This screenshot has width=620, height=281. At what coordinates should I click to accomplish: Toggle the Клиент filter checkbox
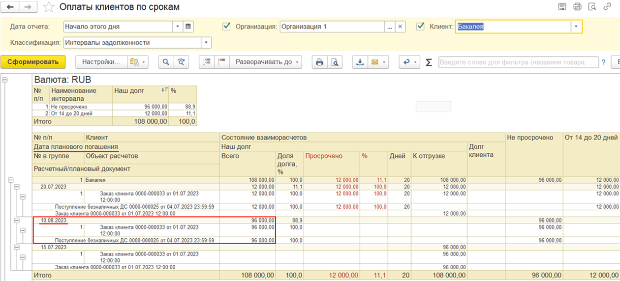421,27
